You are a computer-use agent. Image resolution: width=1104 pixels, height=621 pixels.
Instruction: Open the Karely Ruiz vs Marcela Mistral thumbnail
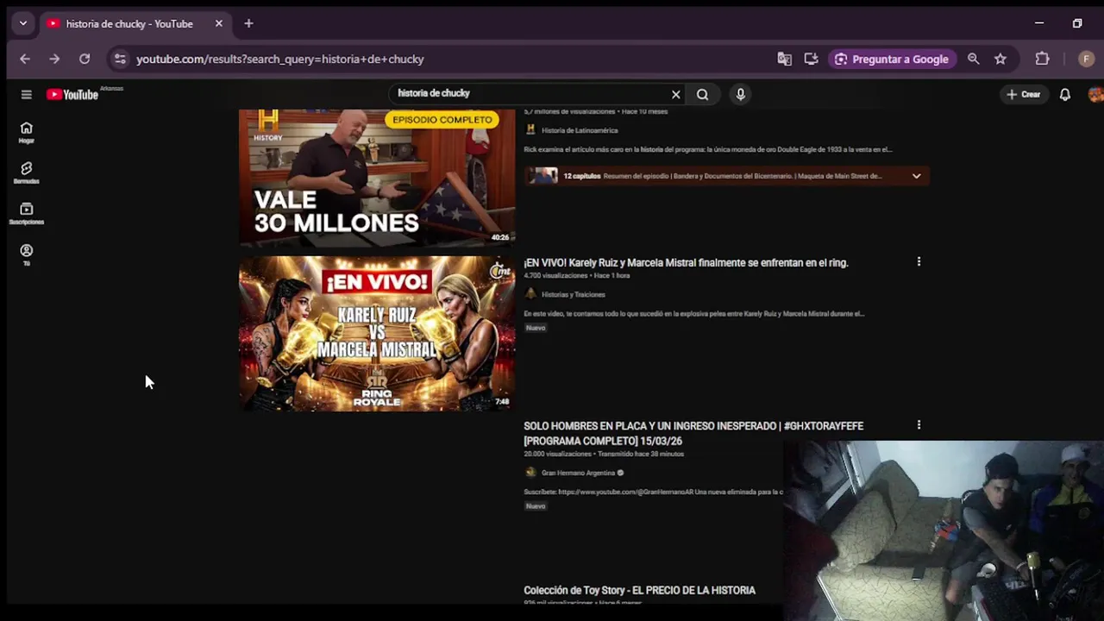[377, 333]
